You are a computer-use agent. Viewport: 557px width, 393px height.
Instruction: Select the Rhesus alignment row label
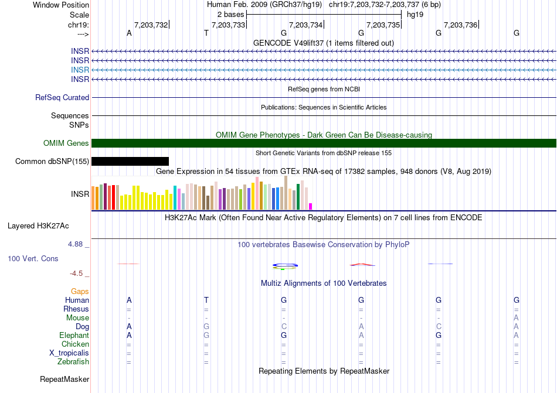76,309
